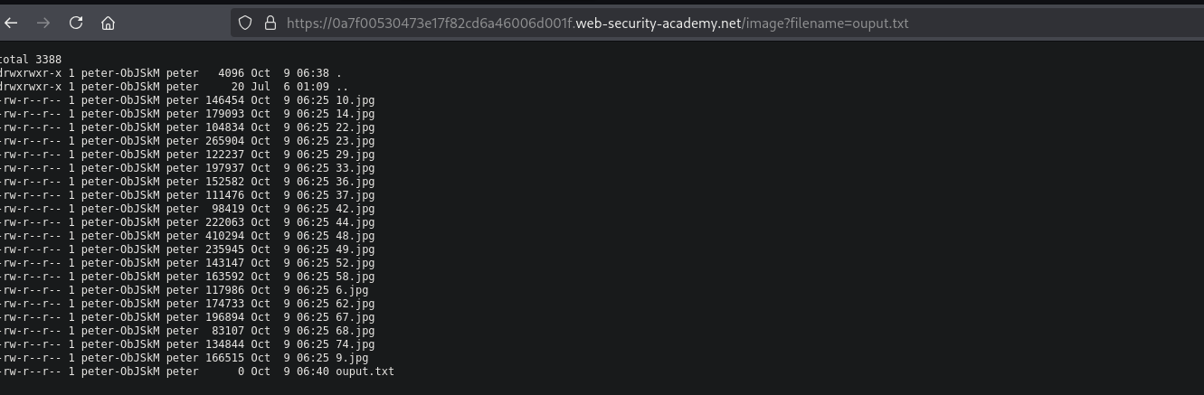Click the 58.jpg filename text
Image resolution: width=1204 pixels, height=395 pixels.
[355, 277]
